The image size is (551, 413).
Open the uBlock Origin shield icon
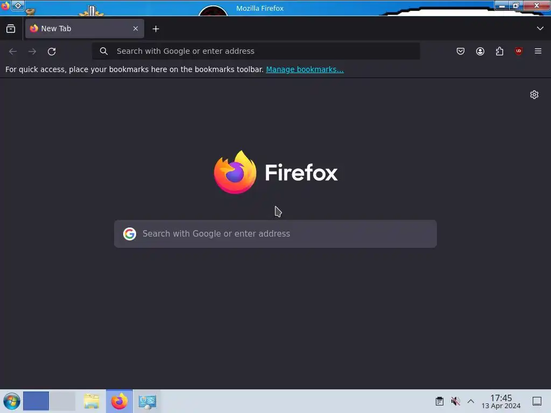click(519, 51)
